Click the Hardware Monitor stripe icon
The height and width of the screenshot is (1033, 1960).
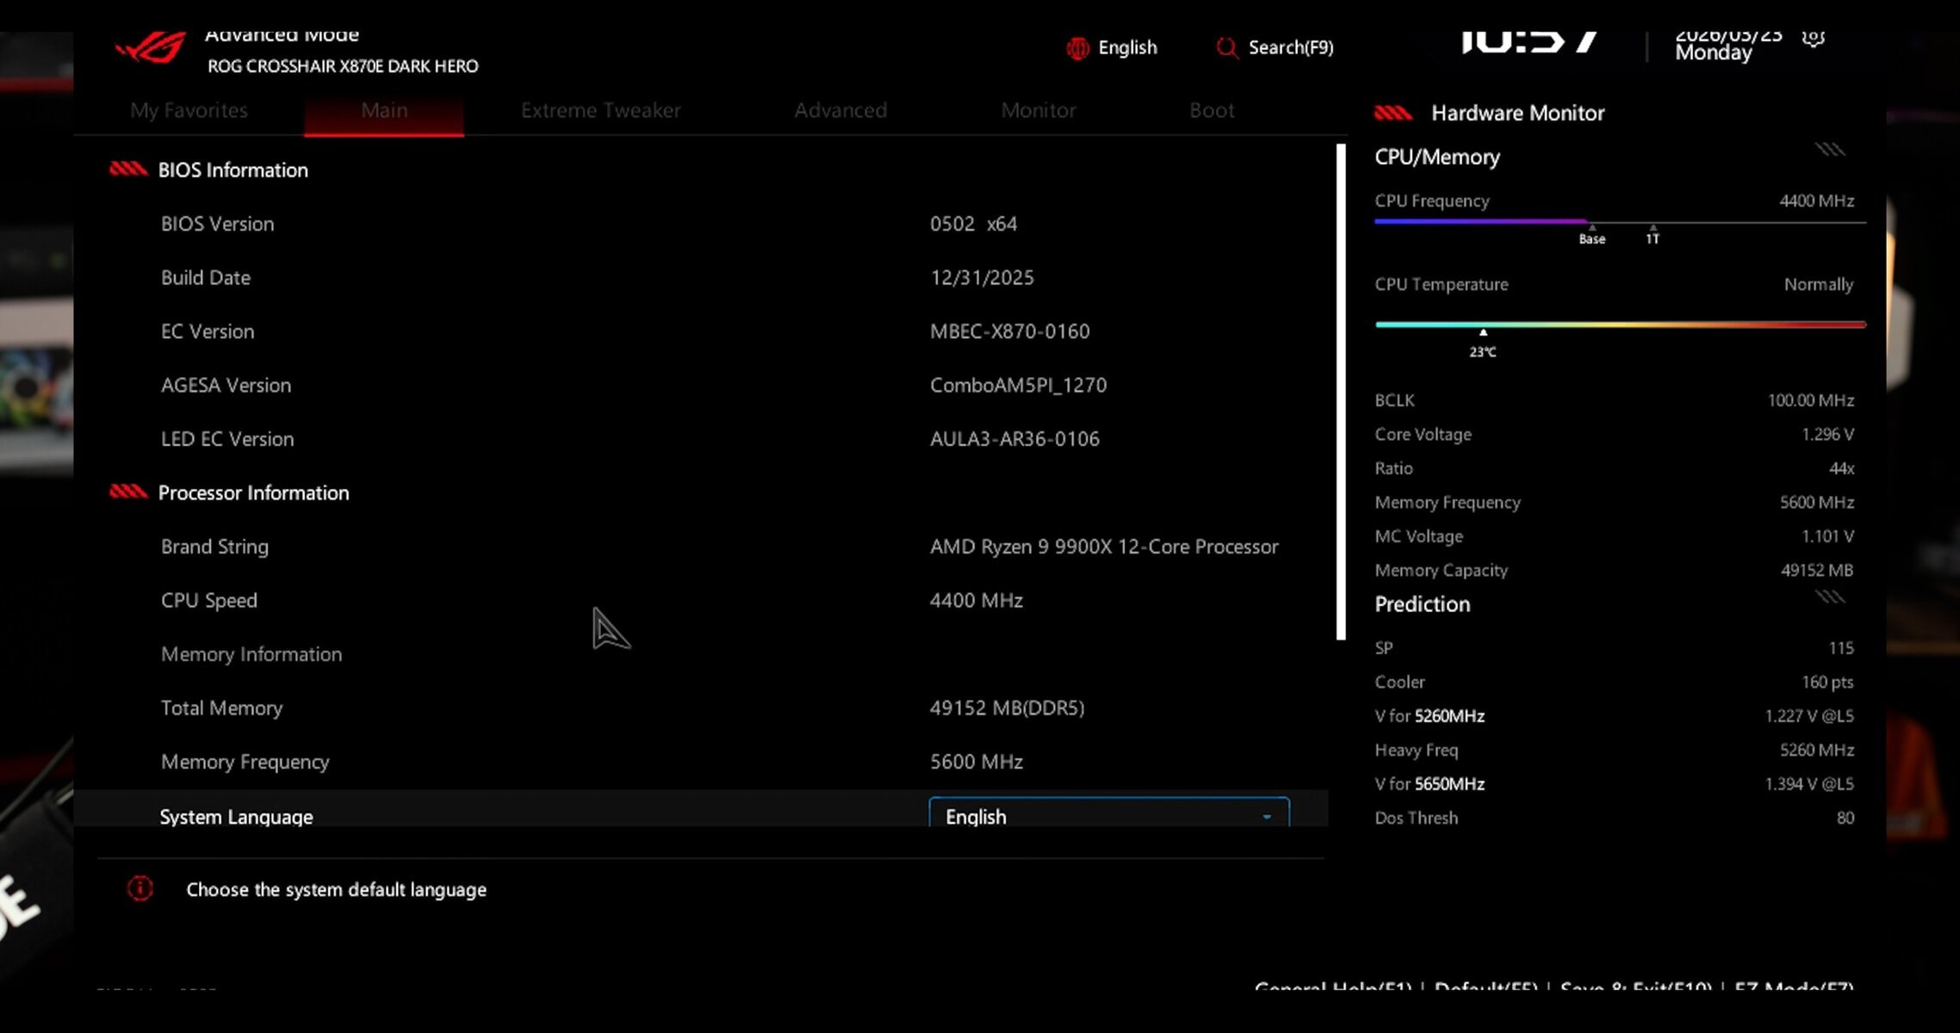point(1392,113)
